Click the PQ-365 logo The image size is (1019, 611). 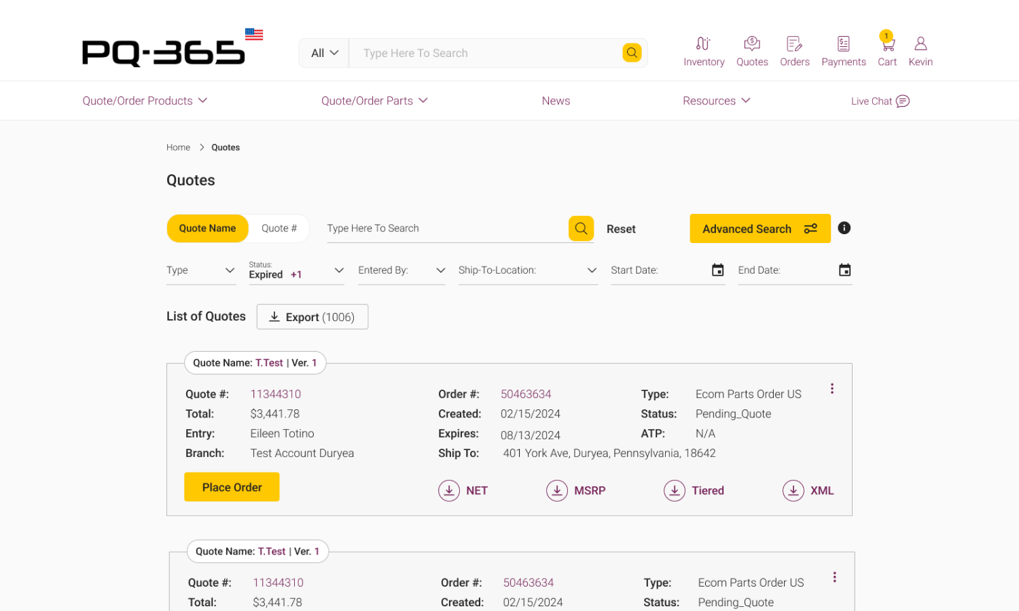pos(163,53)
